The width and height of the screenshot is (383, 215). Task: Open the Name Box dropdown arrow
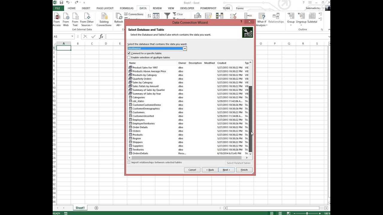(x=72, y=36)
